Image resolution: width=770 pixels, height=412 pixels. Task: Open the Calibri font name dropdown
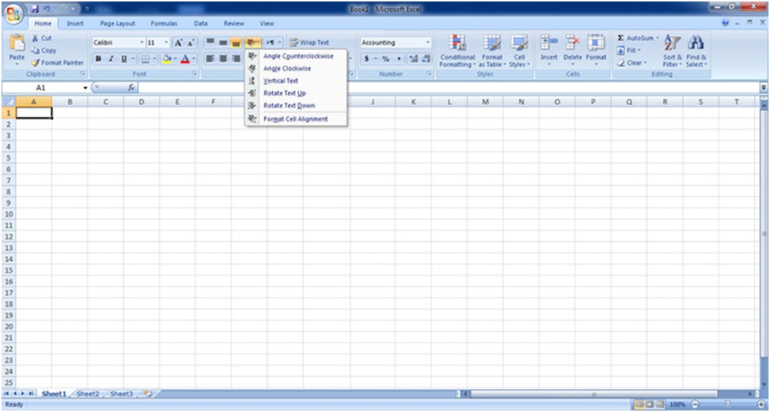[142, 43]
